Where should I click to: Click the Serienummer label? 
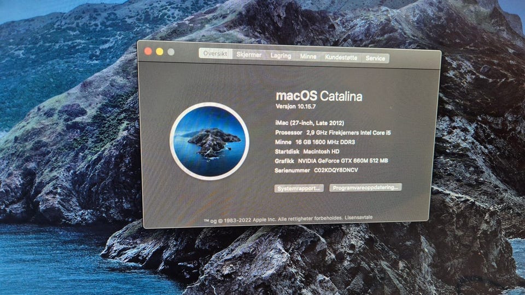292,171
